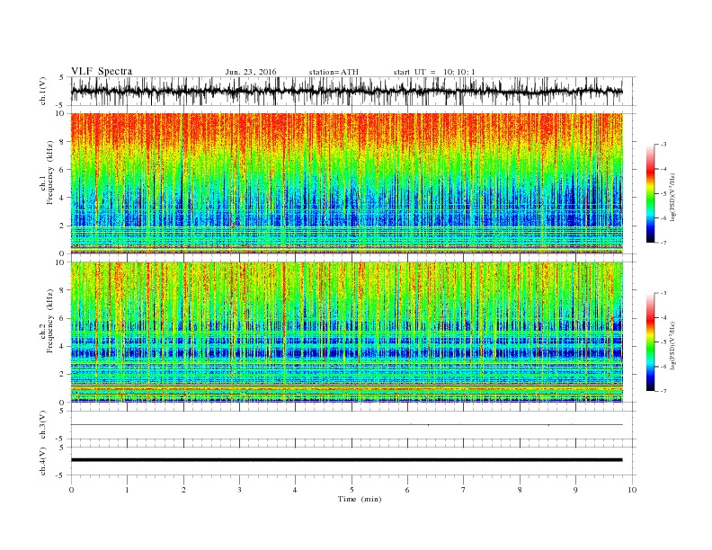The image size is (712, 550).
Task: Click the ch.2 spectrogram color scale bar
Action: (x=650, y=342)
